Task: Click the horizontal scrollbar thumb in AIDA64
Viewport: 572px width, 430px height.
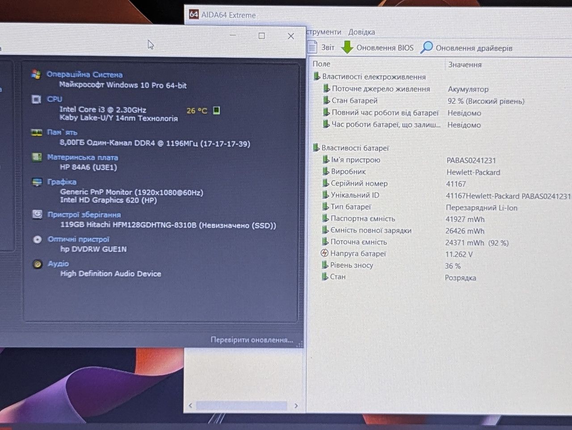Action: point(242,405)
